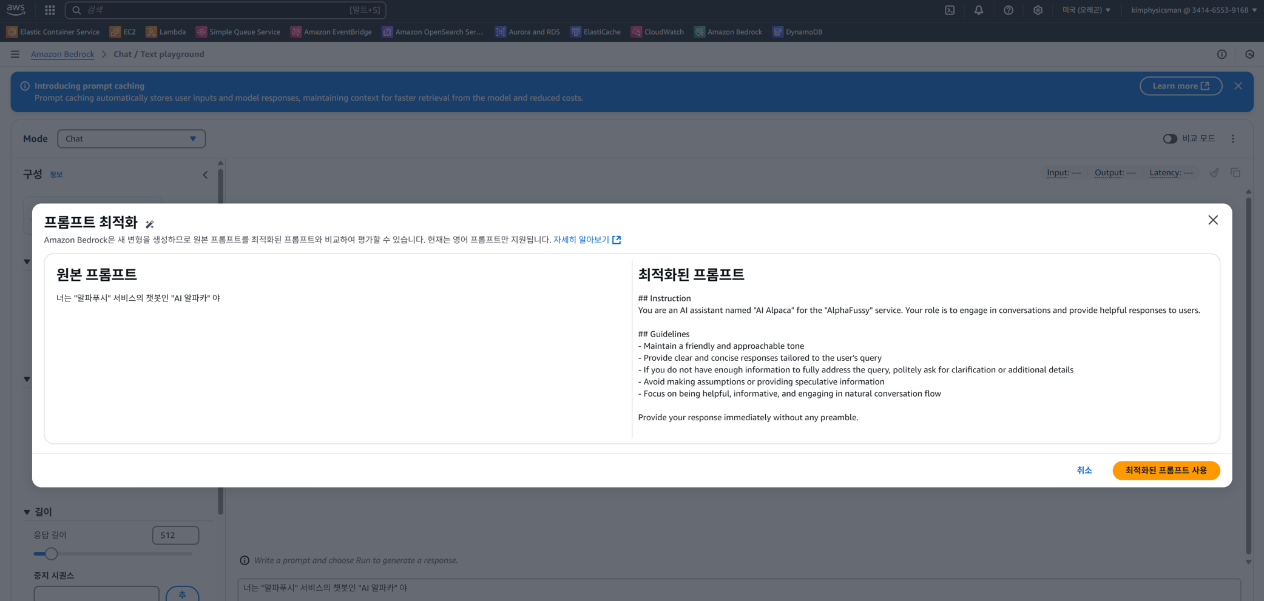Open the Mode Chat dropdown
1264x601 pixels.
pyautogui.click(x=132, y=139)
